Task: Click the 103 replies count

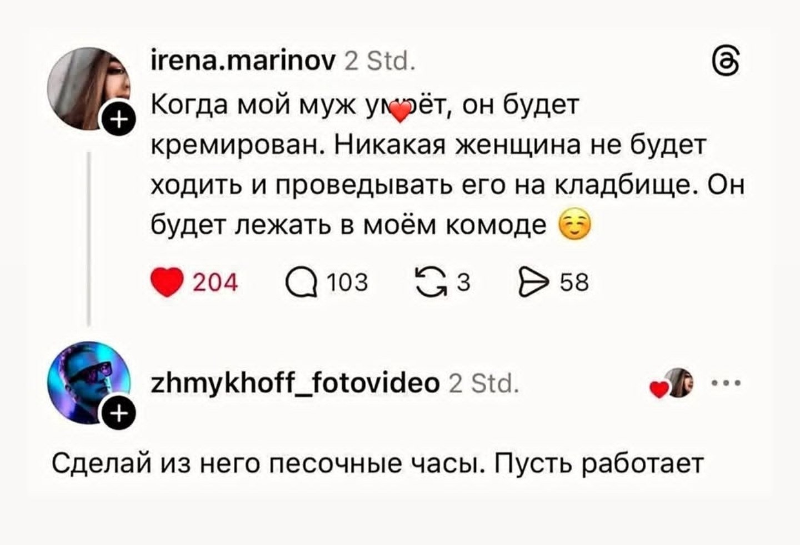Action: pyautogui.click(x=347, y=283)
